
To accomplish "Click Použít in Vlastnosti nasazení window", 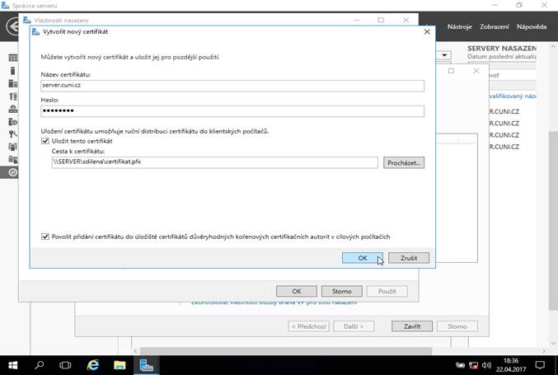I will [387, 291].
